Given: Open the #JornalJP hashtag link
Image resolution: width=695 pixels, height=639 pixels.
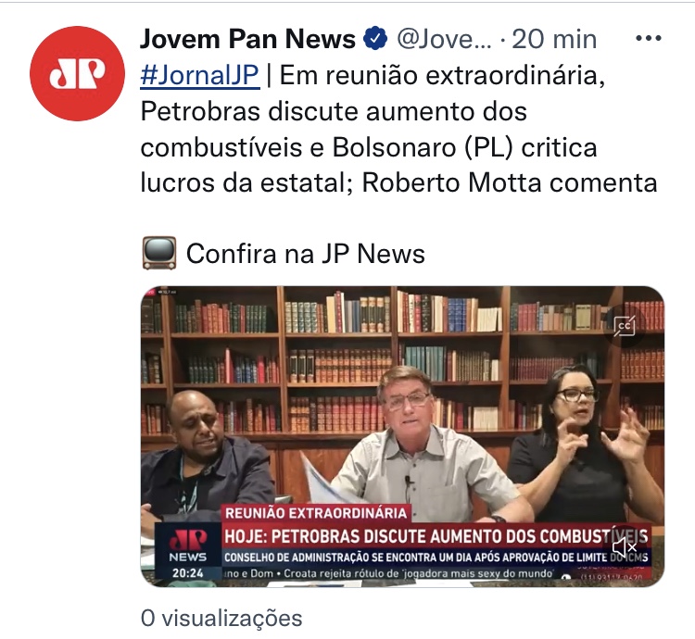Looking at the screenshot, I should (x=199, y=75).
